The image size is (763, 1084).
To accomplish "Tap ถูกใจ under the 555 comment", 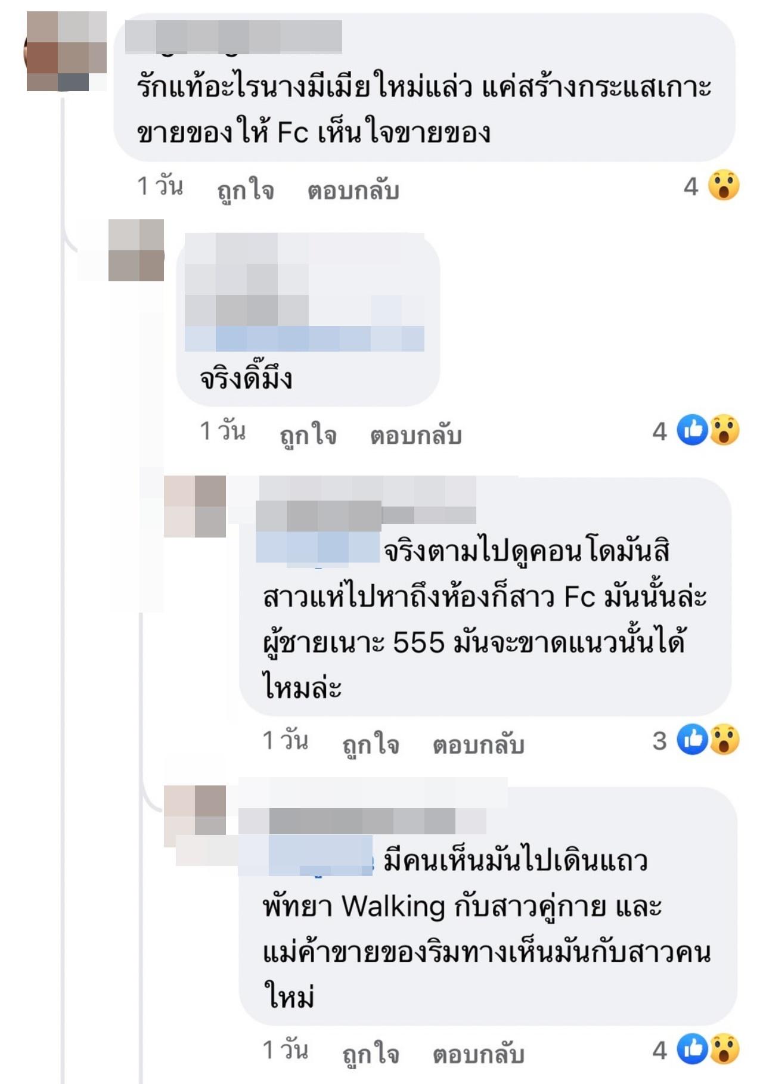I will [371, 745].
